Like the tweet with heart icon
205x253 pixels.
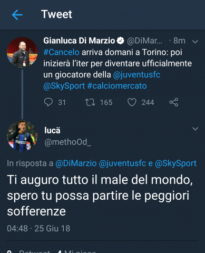pyautogui.click(x=132, y=102)
